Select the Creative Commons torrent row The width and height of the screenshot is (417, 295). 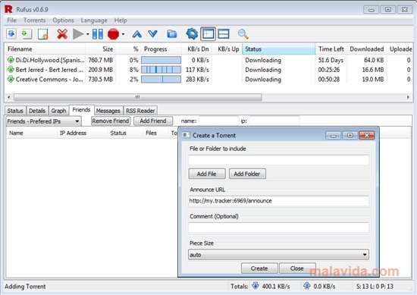pos(208,80)
